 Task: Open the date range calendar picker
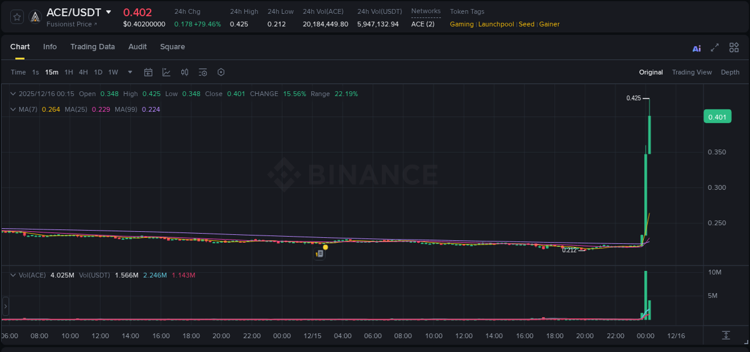(x=148, y=72)
